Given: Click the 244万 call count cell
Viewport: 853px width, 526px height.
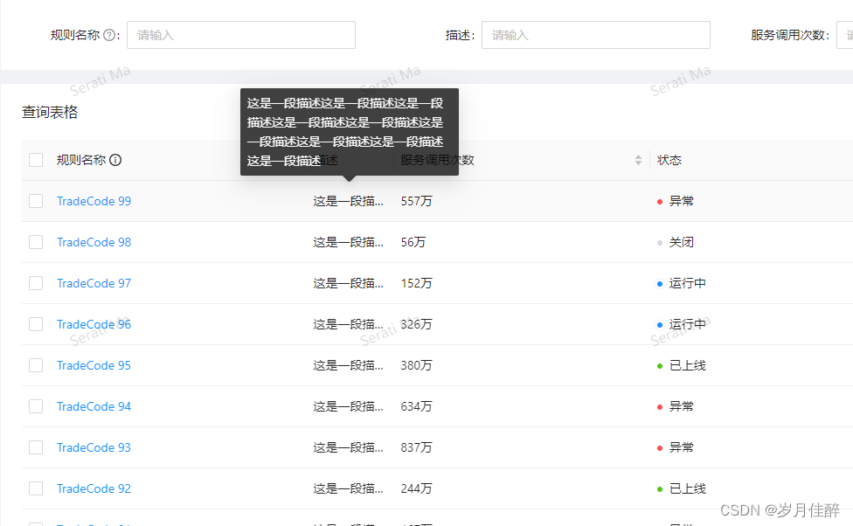Looking at the screenshot, I should pyautogui.click(x=417, y=488).
